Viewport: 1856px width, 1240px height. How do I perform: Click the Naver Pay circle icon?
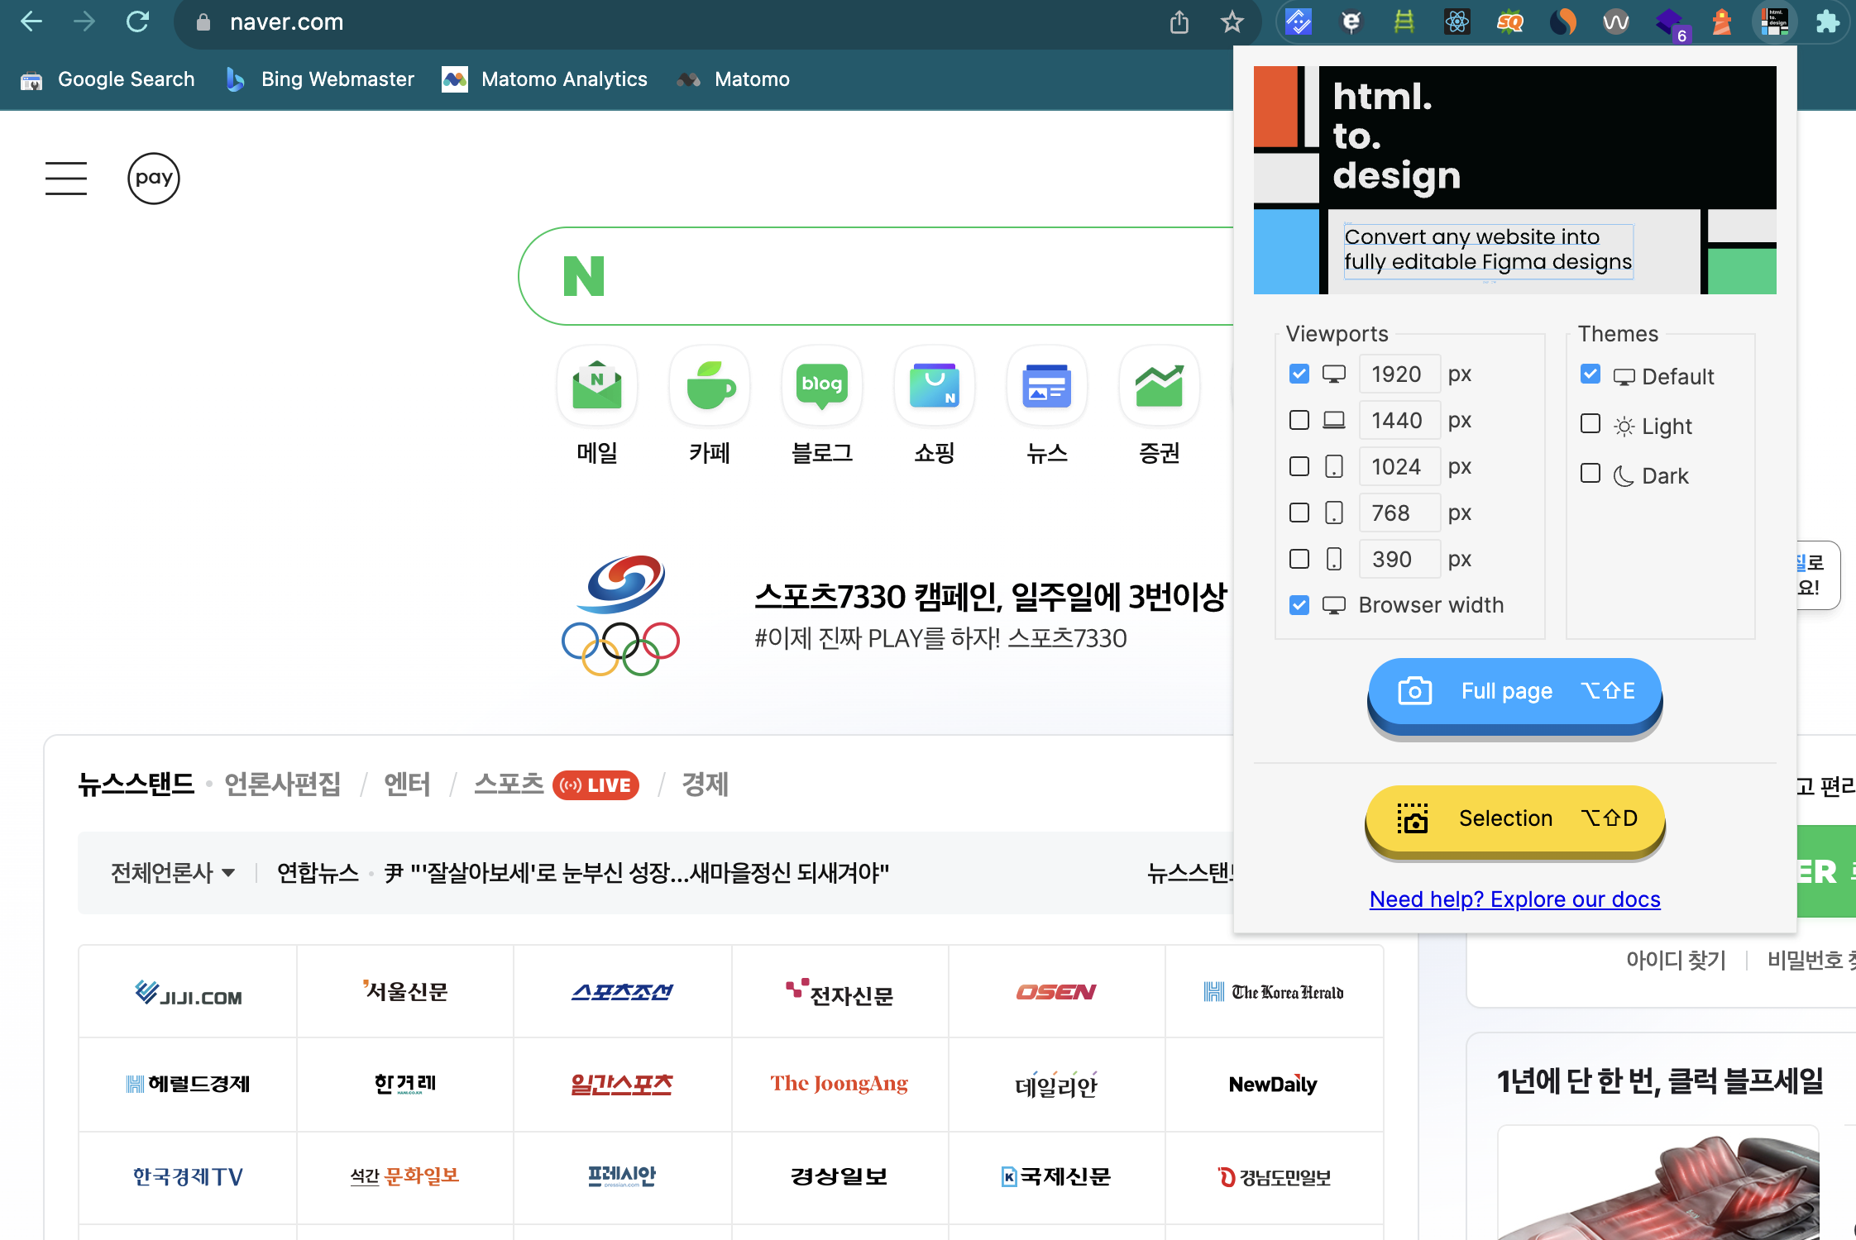[154, 179]
